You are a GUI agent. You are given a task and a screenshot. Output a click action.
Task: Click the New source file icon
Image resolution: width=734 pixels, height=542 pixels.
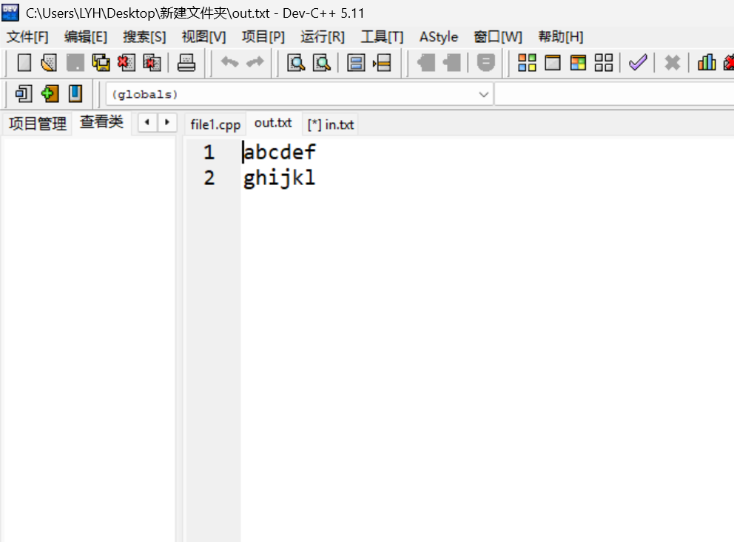(x=24, y=62)
